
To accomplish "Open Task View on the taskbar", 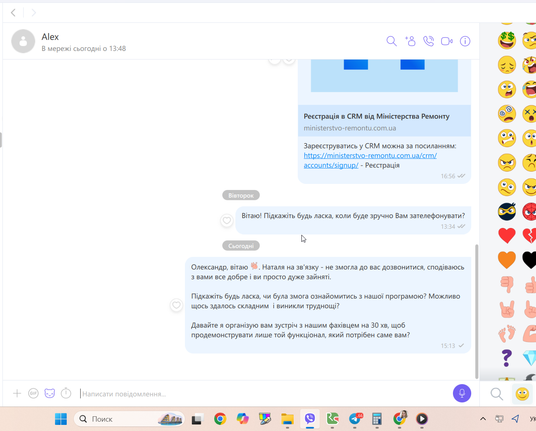I will click(198, 419).
